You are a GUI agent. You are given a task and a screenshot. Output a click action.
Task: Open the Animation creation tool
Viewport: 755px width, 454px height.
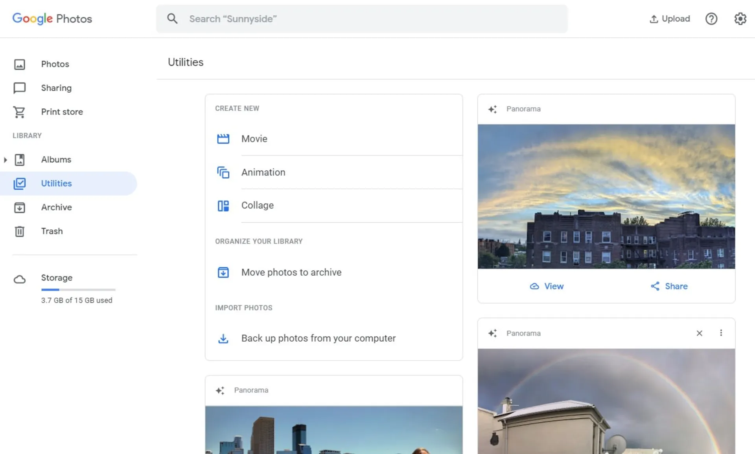tap(263, 172)
